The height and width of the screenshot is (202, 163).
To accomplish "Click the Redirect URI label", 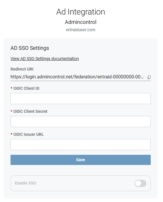I will tap(22, 69).
